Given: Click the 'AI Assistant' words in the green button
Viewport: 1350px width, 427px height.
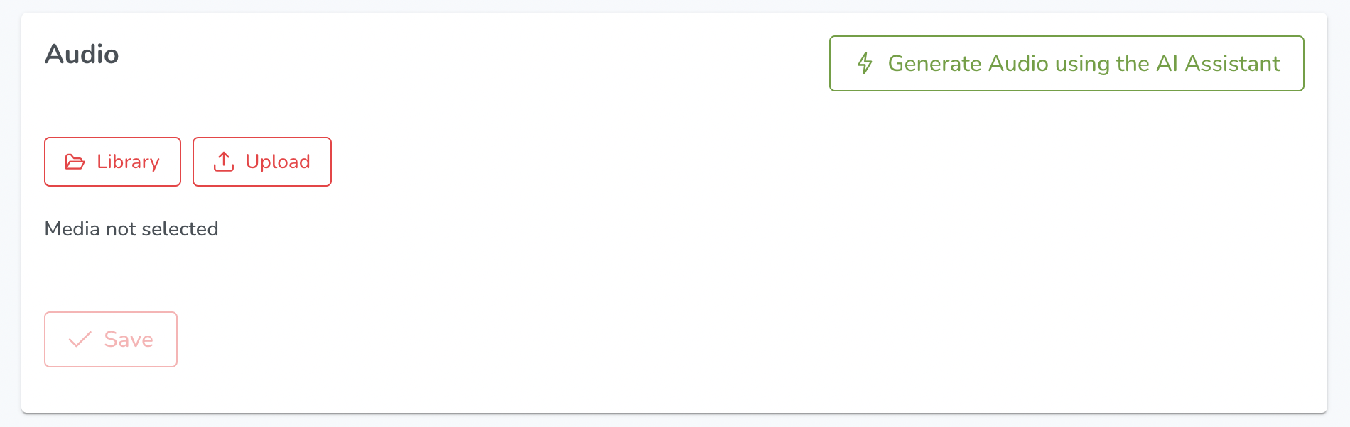Looking at the screenshot, I should tap(1218, 63).
